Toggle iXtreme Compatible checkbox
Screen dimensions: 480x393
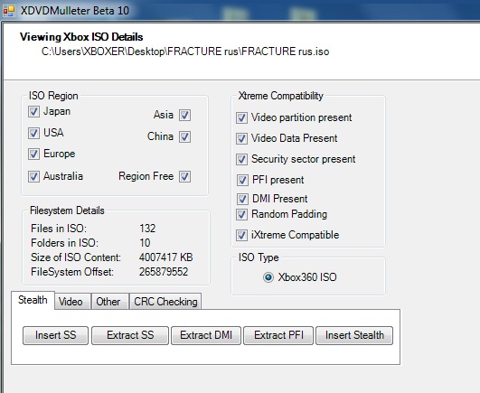click(241, 235)
